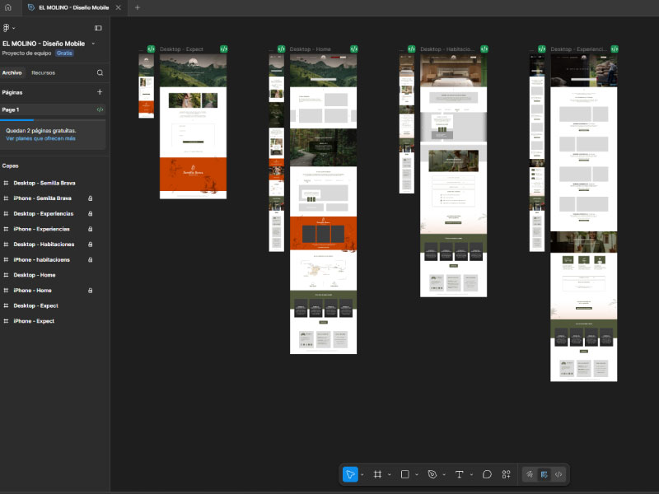659x494 pixels.
Task: Switch to the Archivo tab
Action: [x=12, y=72]
